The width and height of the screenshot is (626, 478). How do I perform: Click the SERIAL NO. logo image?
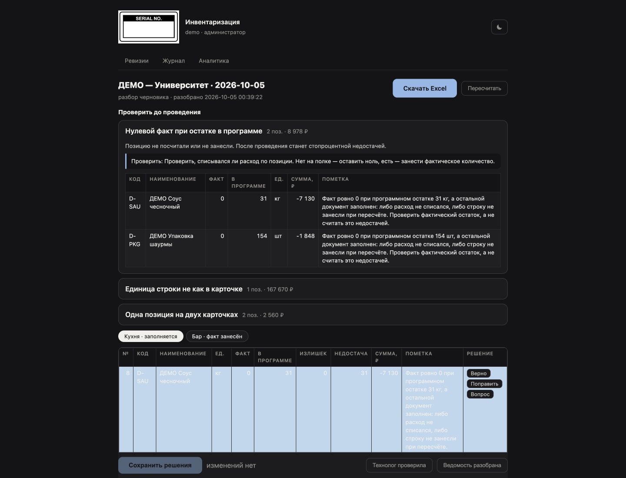(149, 27)
